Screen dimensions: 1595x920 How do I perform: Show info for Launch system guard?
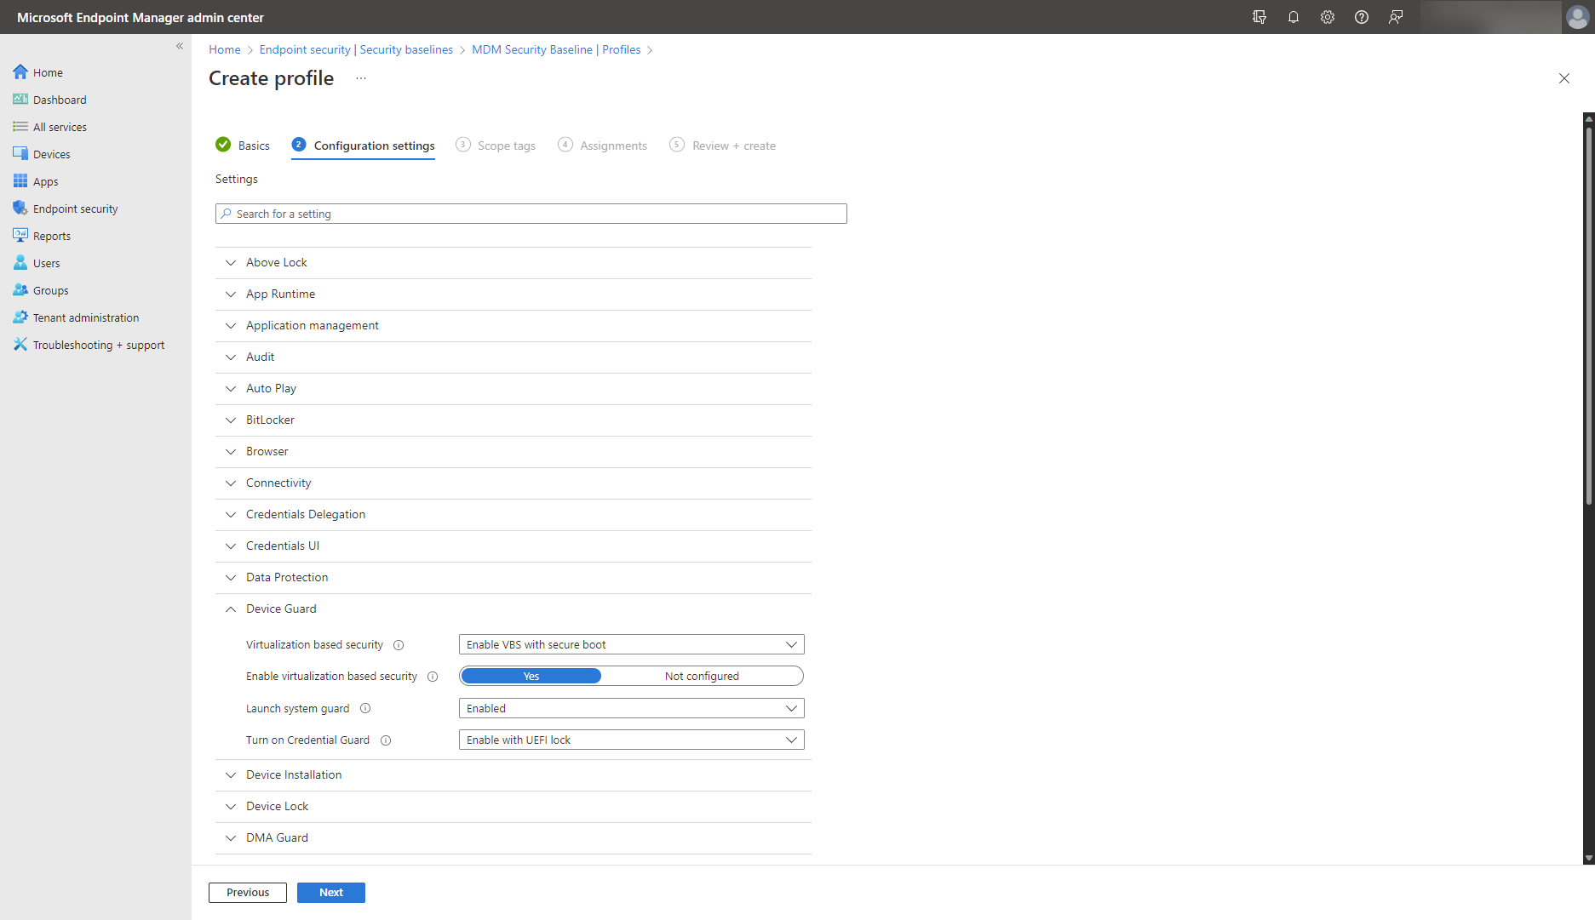365,708
